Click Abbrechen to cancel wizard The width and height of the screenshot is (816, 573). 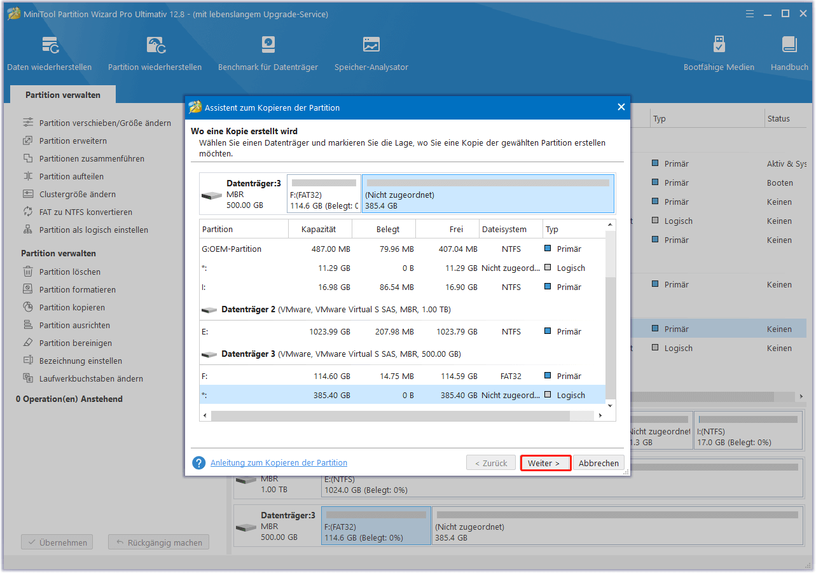[598, 463]
